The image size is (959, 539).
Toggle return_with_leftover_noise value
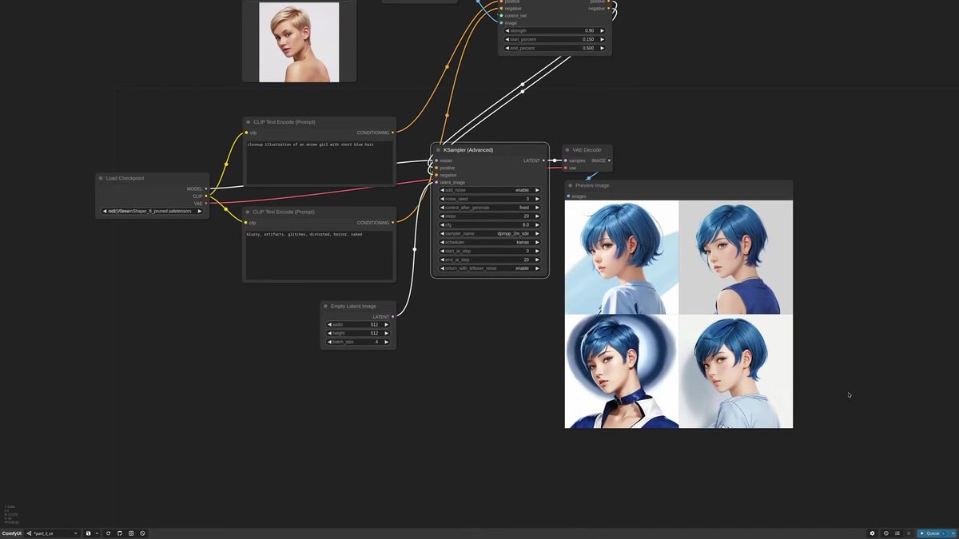point(490,268)
